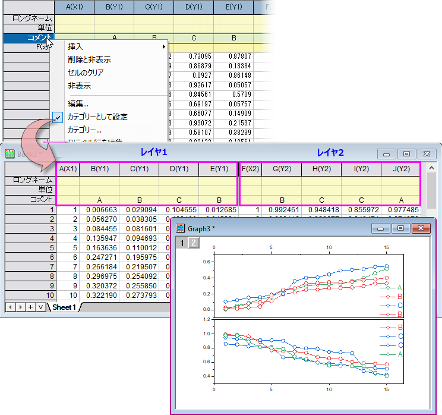Click column header A(X1) in Book2
442x415 pixels.
pyautogui.click(x=68, y=169)
